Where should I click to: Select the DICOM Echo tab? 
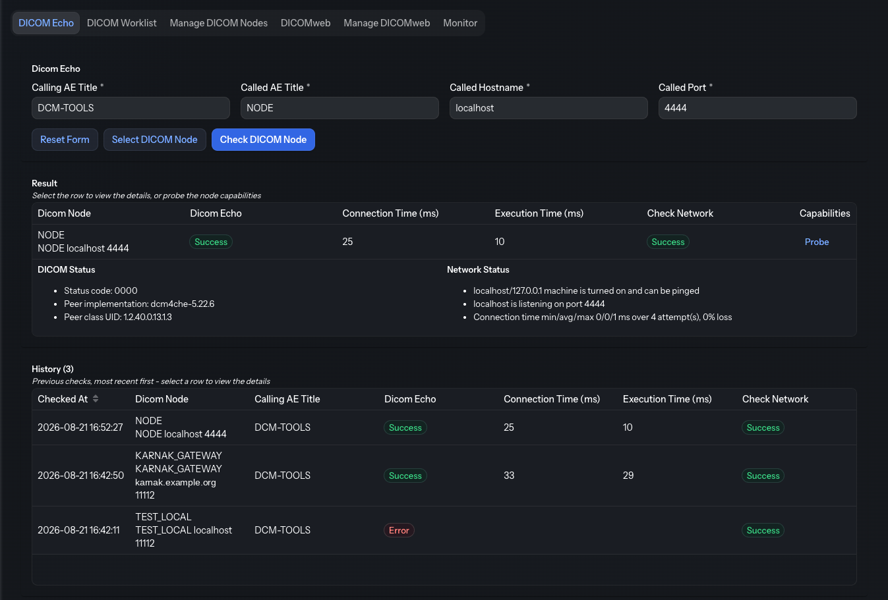coord(46,23)
